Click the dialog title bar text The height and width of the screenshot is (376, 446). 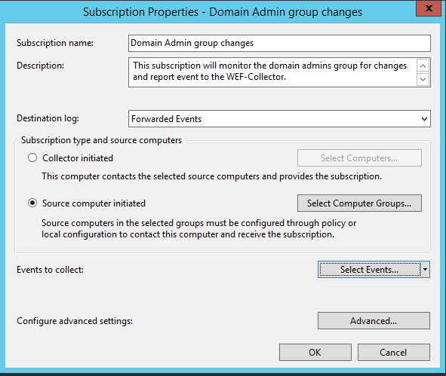tap(223, 12)
